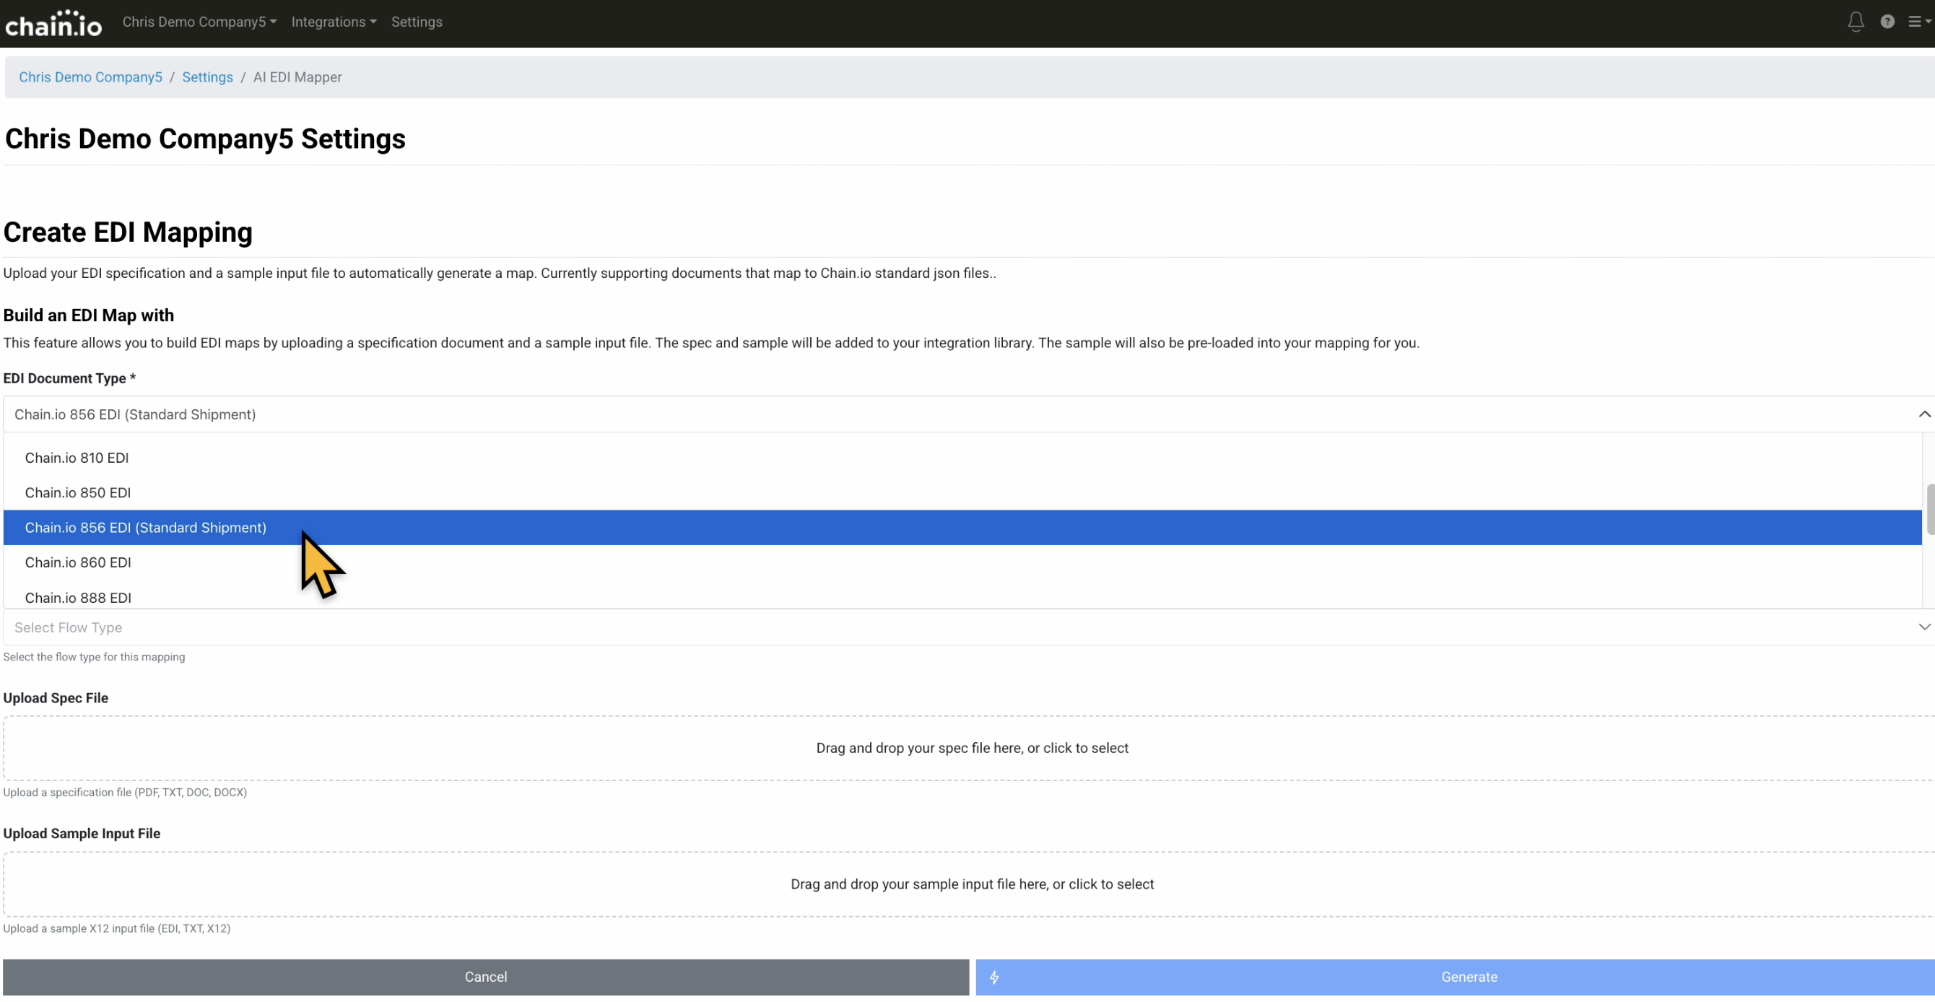1935x1002 pixels.
Task: Click the sample input file drop zone
Action: click(971, 885)
